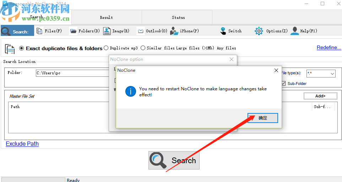Maximize the NoClone main window
Screen dimensions: 342x182
[322, 4]
